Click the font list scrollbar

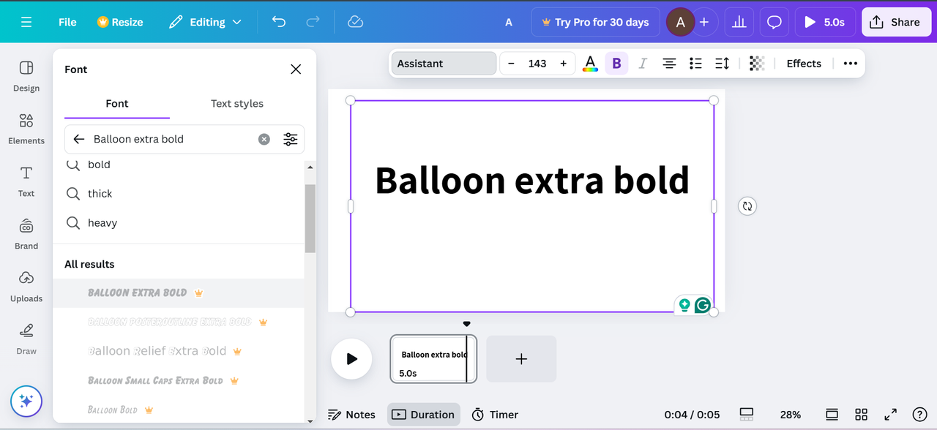coord(310,218)
